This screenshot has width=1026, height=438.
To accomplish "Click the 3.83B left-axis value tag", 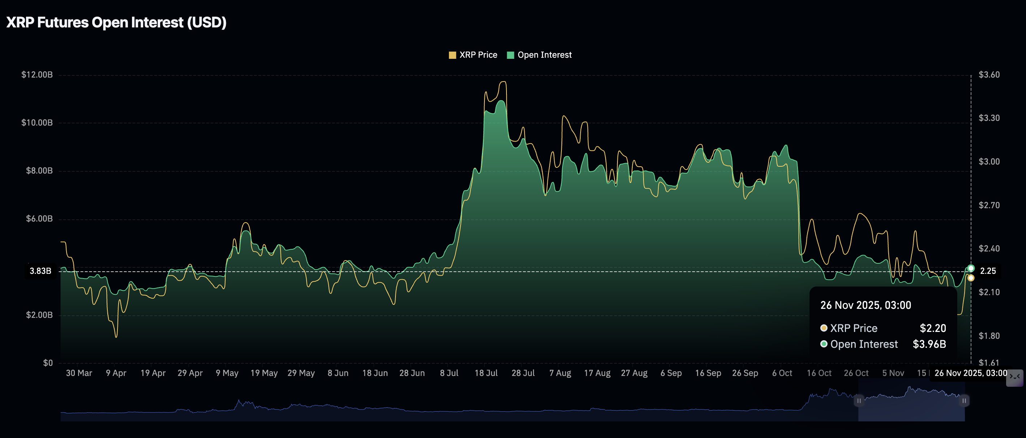I will coord(40,271).
